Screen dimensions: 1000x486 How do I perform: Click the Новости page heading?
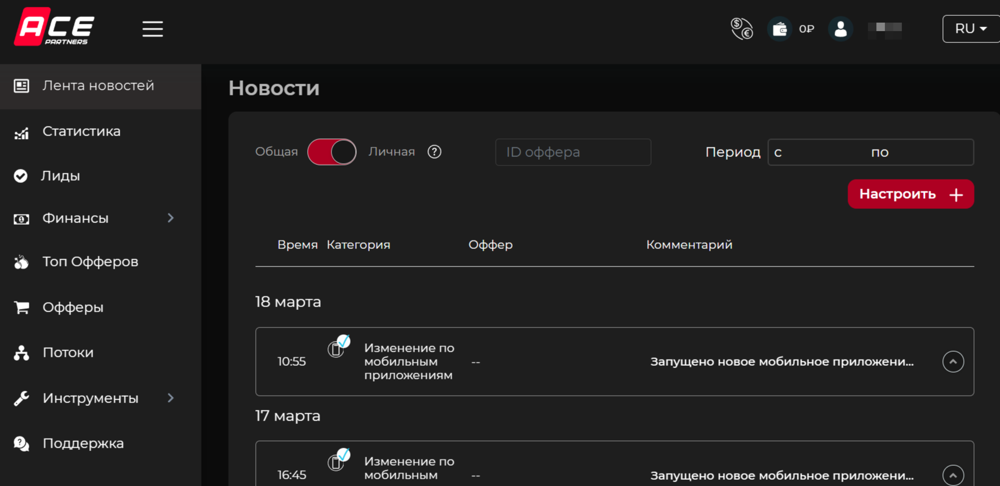(x=274, y=88)
